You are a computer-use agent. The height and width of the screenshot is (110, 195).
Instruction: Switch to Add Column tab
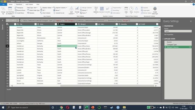coord(29,4)
